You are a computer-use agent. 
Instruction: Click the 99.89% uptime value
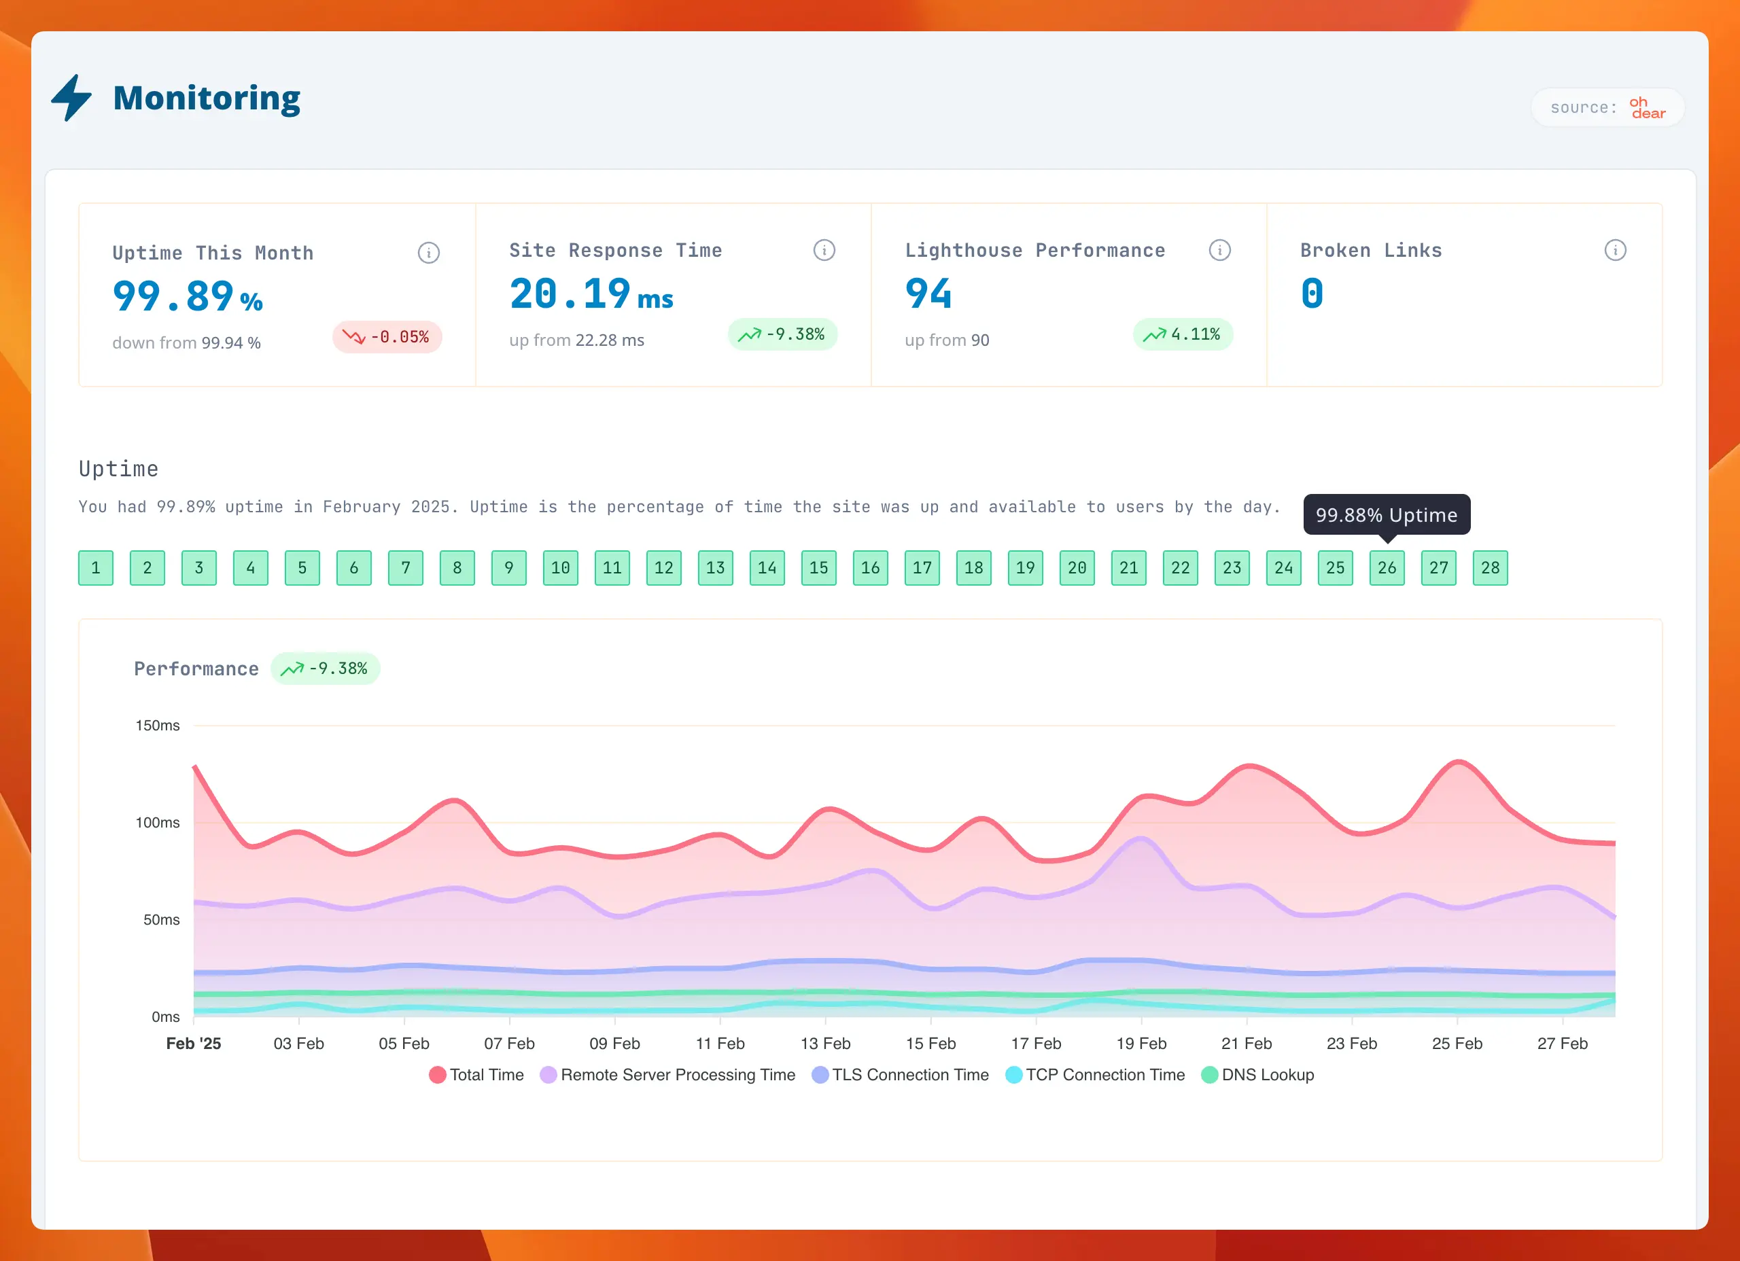(x=188, y=296)
